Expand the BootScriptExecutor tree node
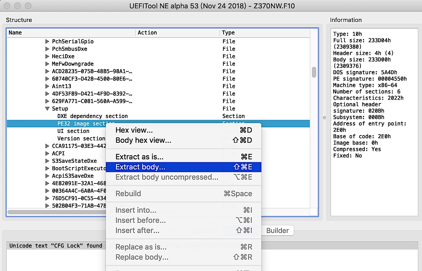The height and width of the screenshot is (271, 422). 47,168
